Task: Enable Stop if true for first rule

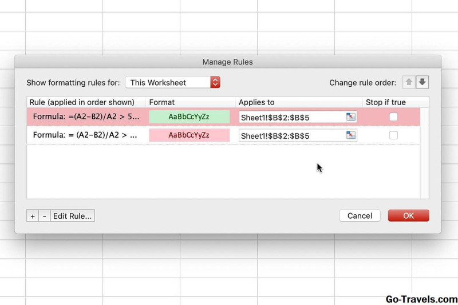Action: pyautogui.click(x=393, y=117)
